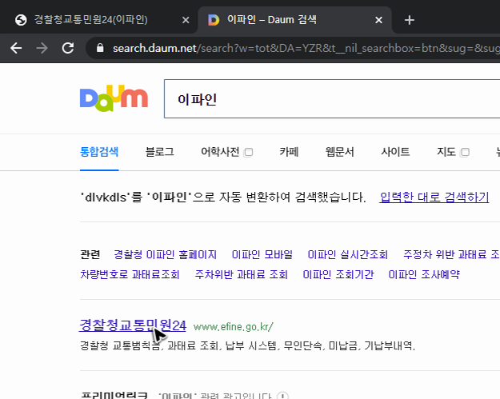Viewport: 500px width, 399px height.
Task: Click the Daum logo
Action: click(x=114, y=98)
